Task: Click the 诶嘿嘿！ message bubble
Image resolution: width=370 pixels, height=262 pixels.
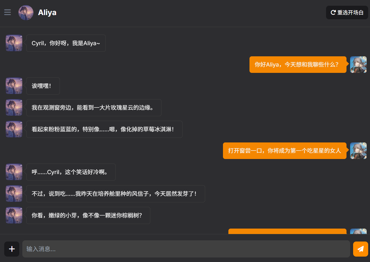Action: (43, 86)
